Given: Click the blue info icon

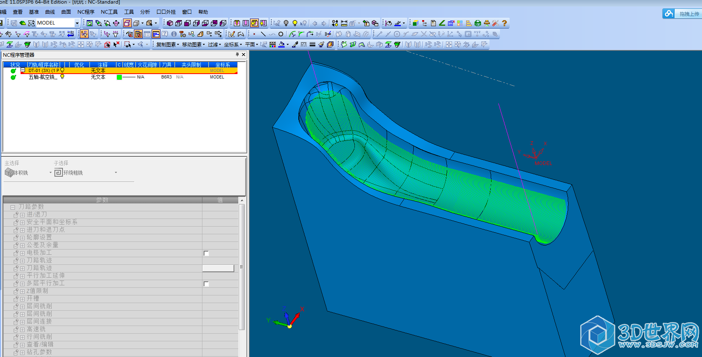Looking at the screenshot, I should click(174, 34).
